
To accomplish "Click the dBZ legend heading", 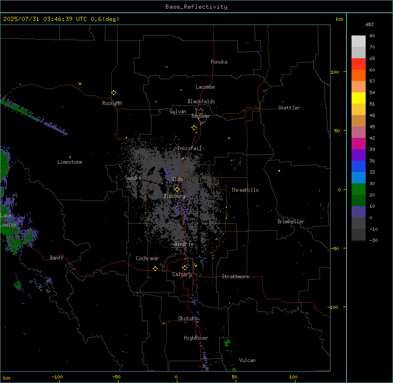I will pyautogui.click(x=369, y=24).
